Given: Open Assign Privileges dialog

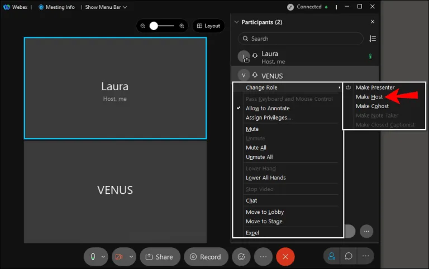Looking at the screenshot, I should tap(268, 118).
